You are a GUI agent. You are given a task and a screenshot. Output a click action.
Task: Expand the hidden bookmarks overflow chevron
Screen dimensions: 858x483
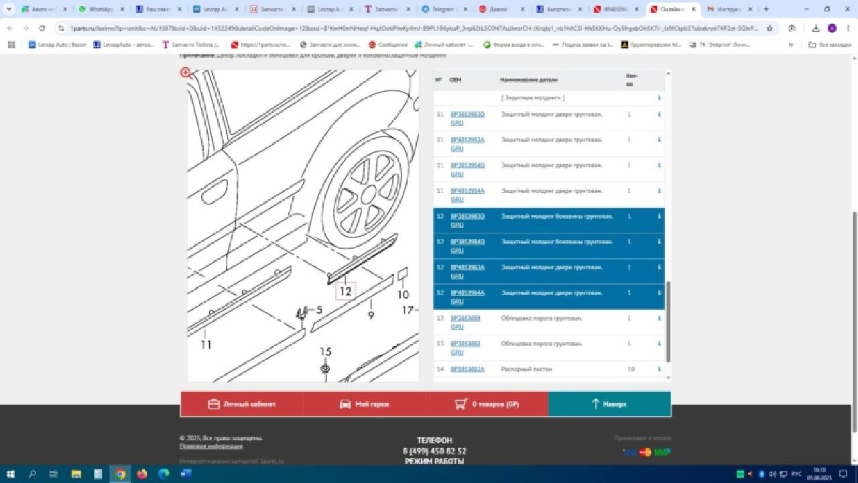tap(792, 45)
